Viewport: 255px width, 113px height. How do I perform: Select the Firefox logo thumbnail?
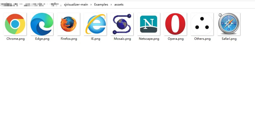(x=69, y=24)
